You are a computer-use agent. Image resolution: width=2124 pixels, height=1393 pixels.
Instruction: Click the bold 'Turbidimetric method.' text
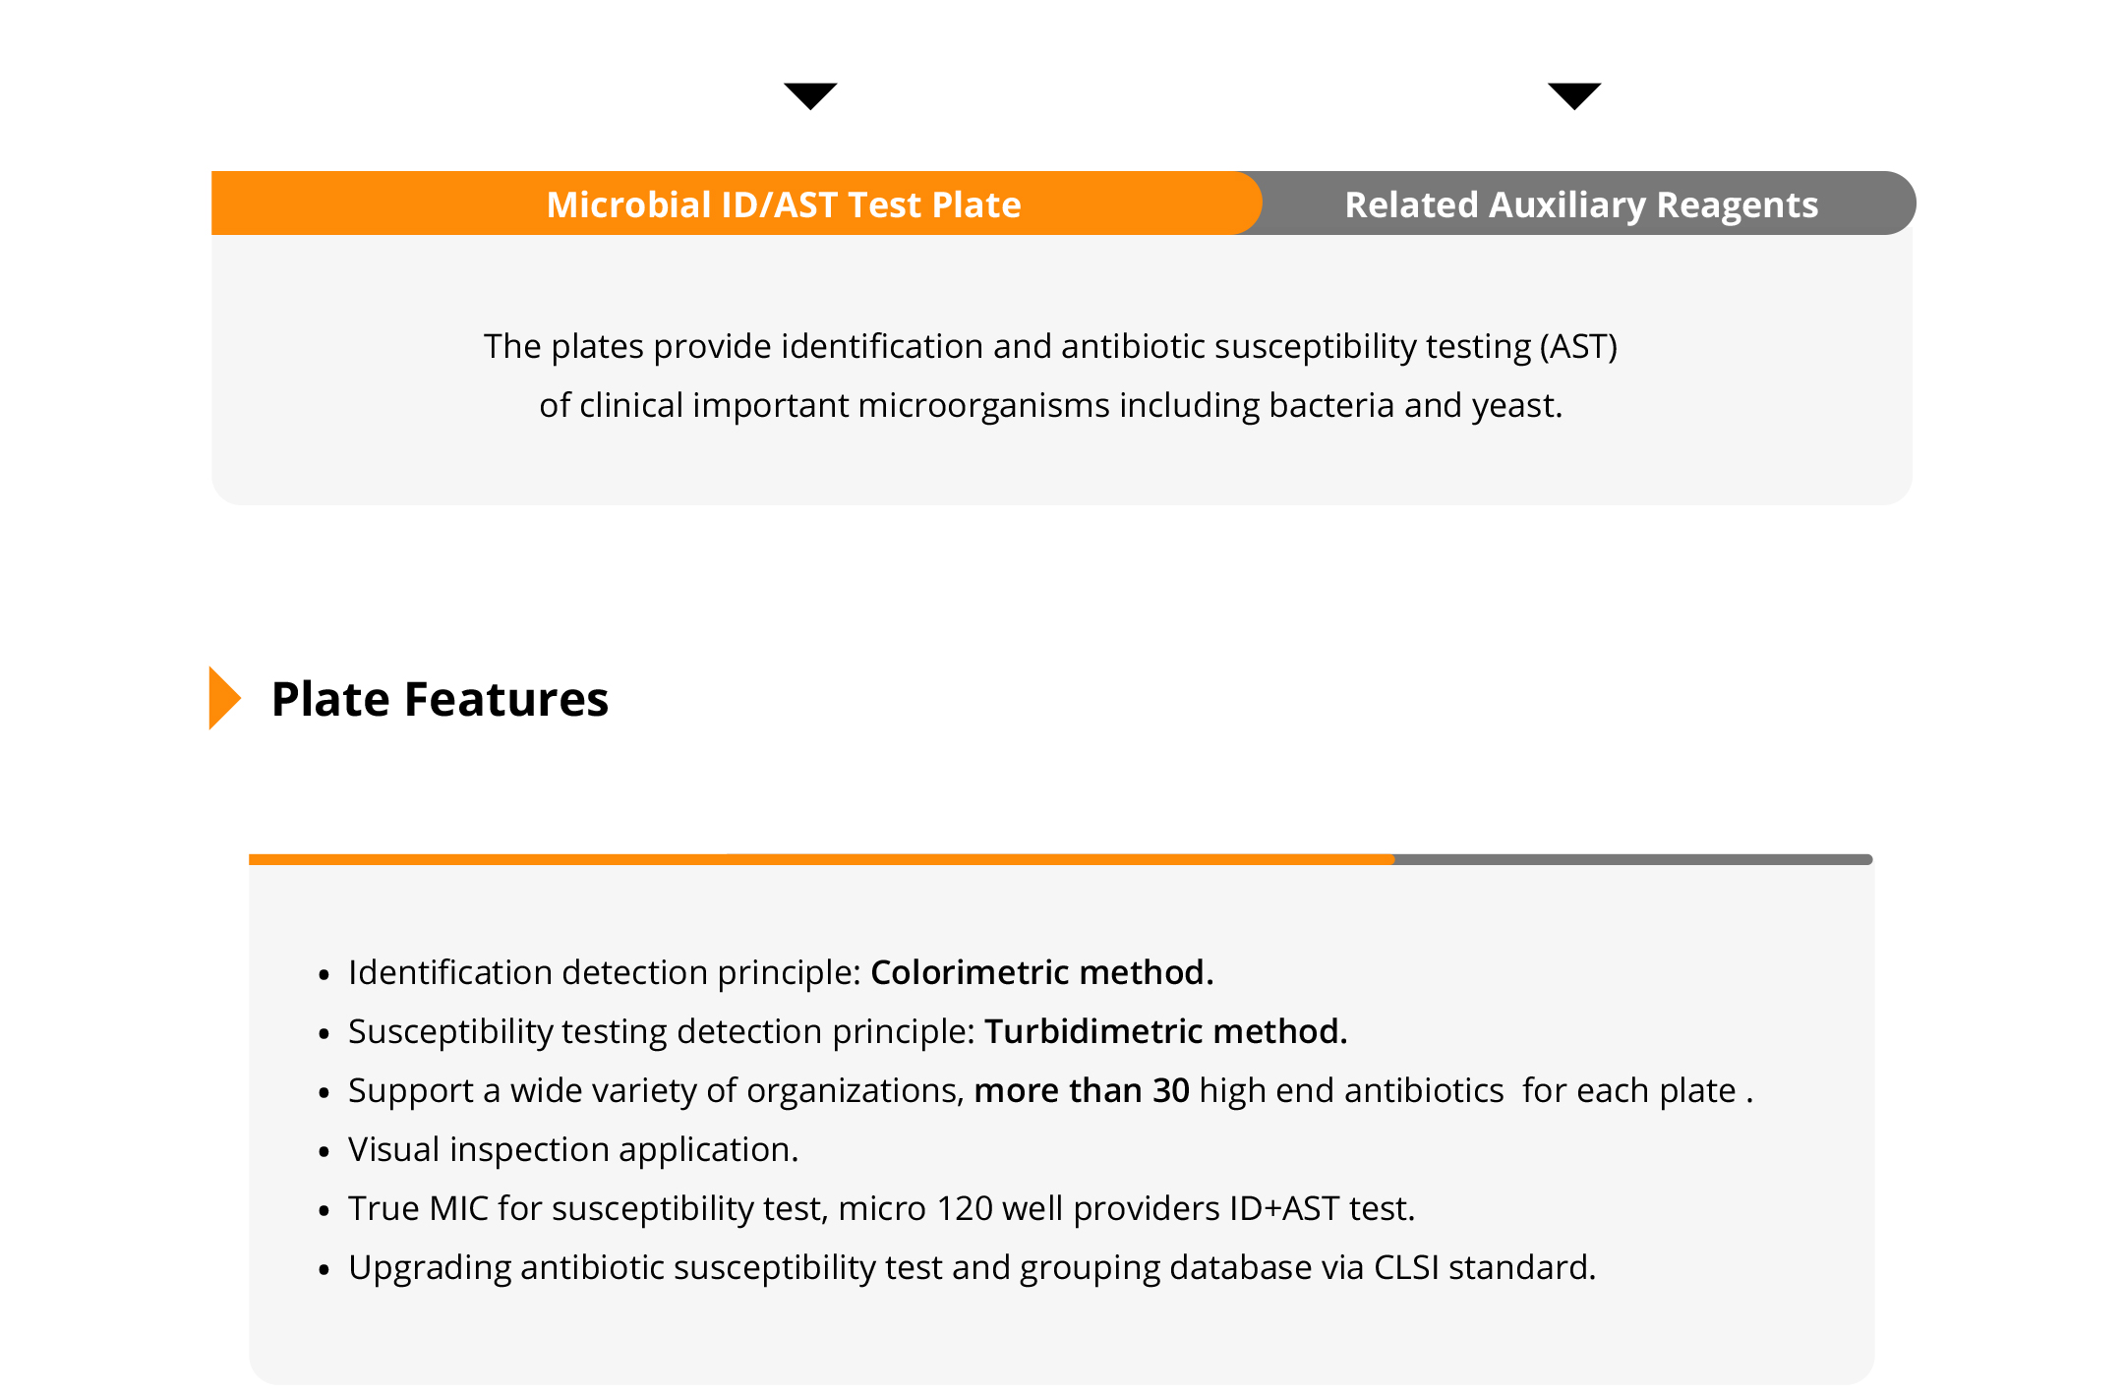click(x=1165, y=1031)
